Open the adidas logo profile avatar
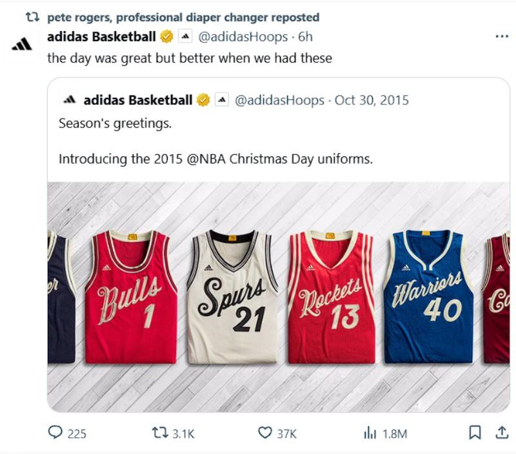516x454 pixels. pos(22,44)
